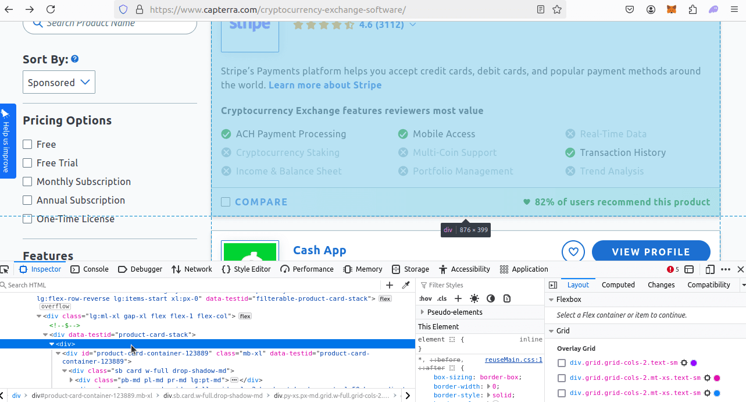This screenshot has width=746, height=402.
Task: Open the extensions puzzle icon
Action: 693,9
